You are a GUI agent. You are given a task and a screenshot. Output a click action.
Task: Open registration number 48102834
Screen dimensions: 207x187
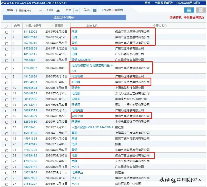click(x=30, y=76)
